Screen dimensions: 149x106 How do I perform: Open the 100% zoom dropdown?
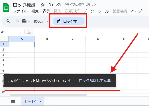pos(41,21)
